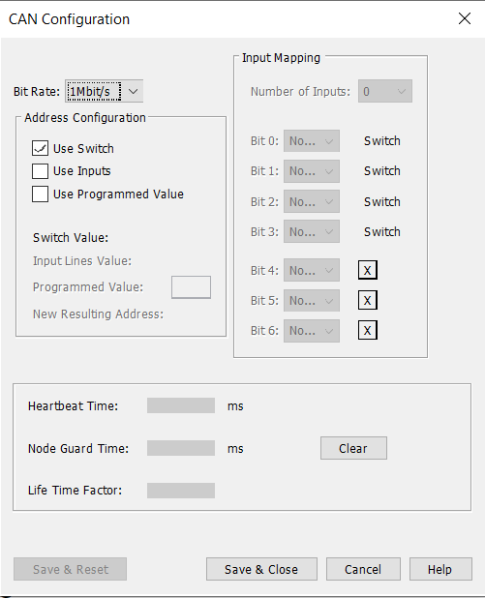This screenshot has width=485, height=598.
Task: Cancel the CAN configuration changes
Action: coord(363,569)
